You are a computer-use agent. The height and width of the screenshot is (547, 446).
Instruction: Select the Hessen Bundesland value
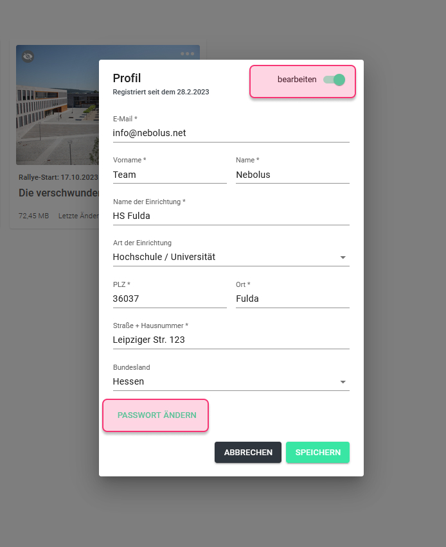coord(231,381)
